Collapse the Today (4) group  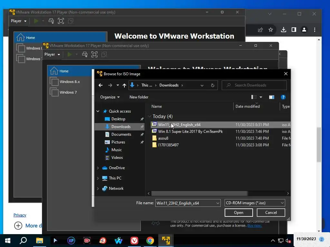click(150, 116)
